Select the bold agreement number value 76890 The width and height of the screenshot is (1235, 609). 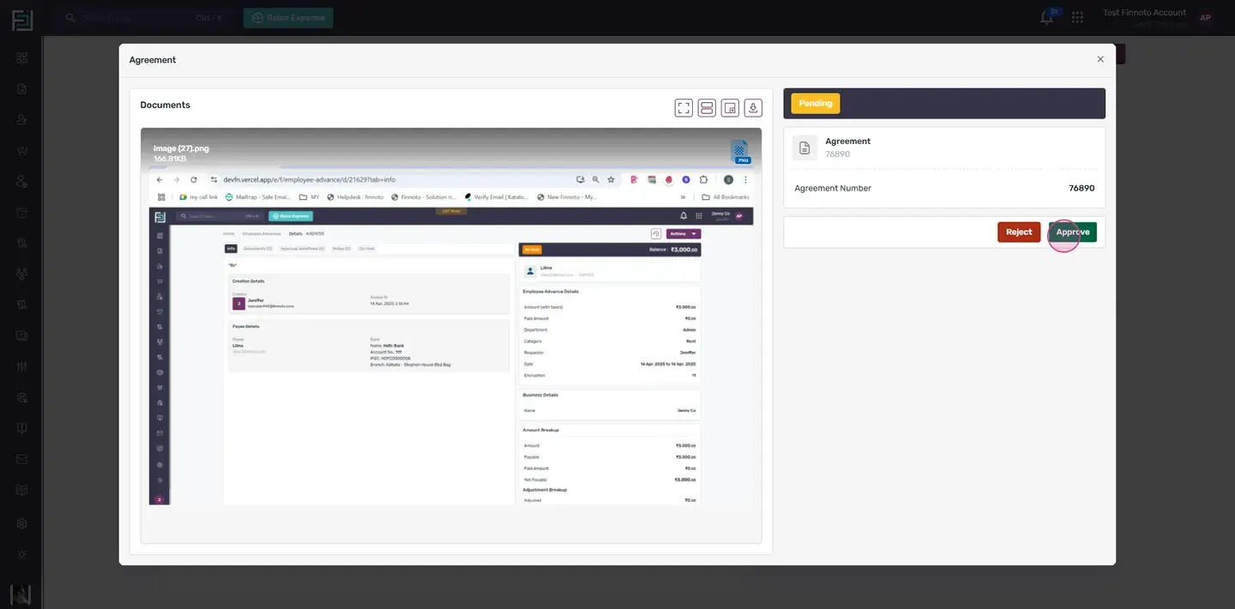pos(1081,188)
